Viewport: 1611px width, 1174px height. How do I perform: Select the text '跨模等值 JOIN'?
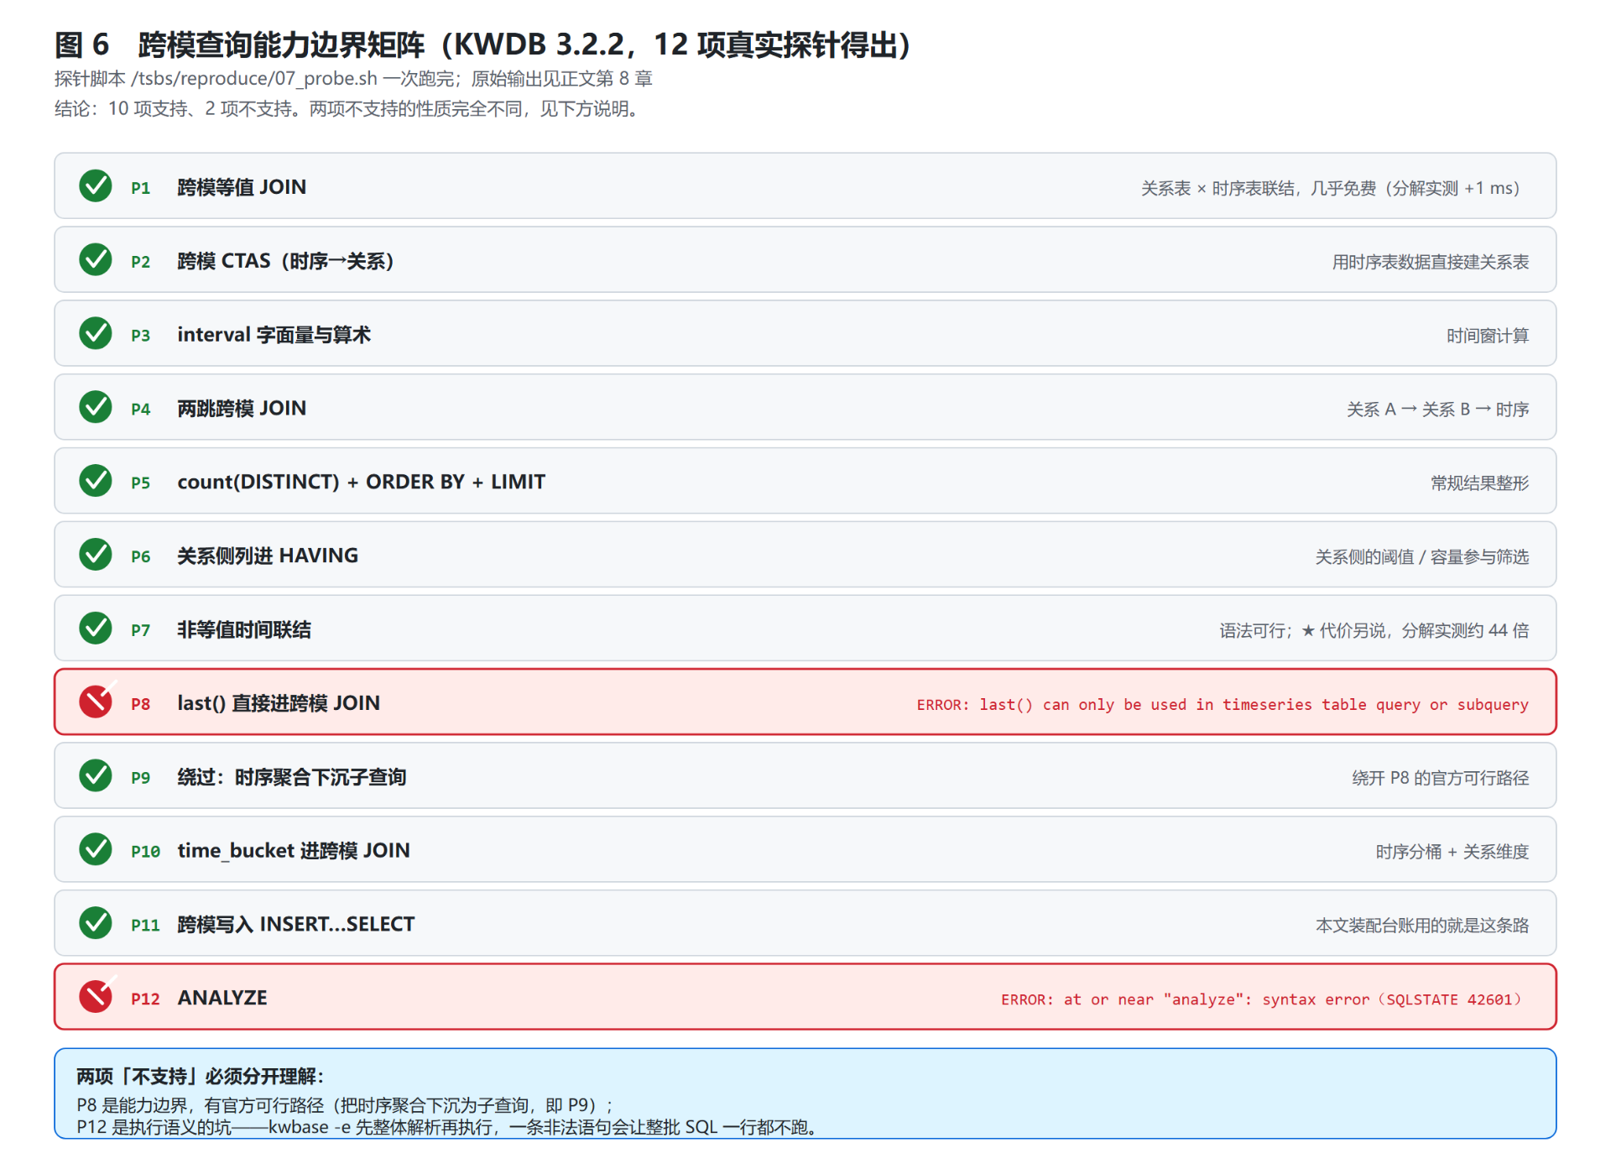[242, 187]
